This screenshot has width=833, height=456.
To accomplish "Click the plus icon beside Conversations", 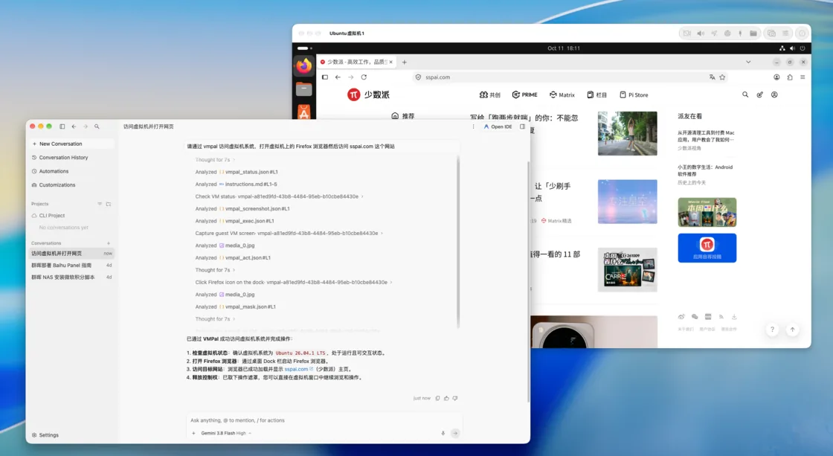I will point(109,243).
